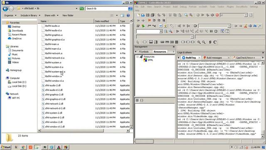Click the Run play icon in build toolbar
Screen dimensions: 266x150
coord(203,15)
